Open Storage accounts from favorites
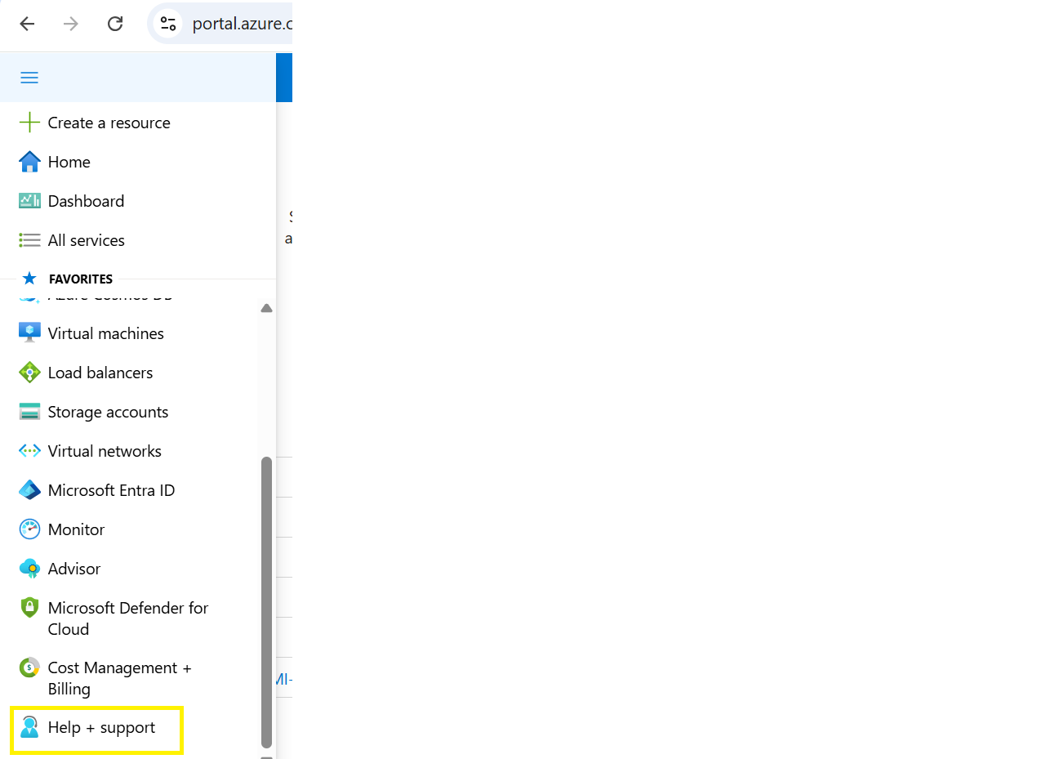The height and width of the screenshot is (759, 1051). pos(109,412)
